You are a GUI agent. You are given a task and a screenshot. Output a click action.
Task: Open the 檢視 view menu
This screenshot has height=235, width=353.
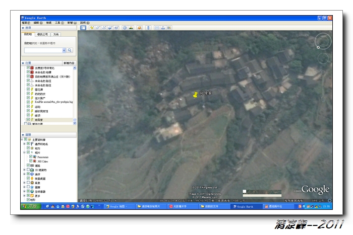point(48,23)
